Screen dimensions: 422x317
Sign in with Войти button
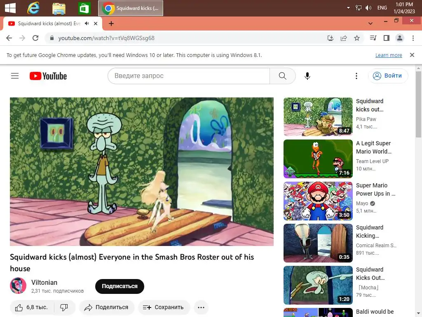[388, 76]
